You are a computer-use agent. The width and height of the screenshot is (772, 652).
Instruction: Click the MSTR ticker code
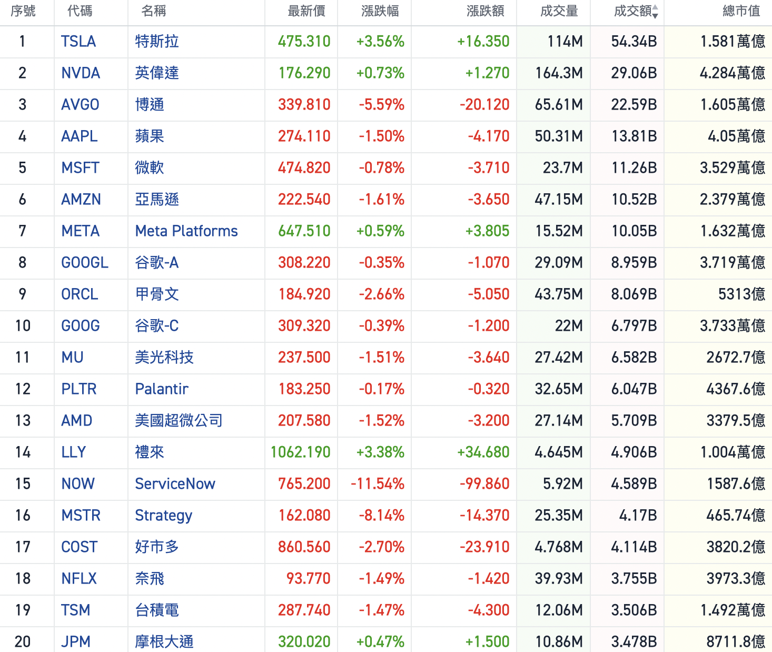point(81,516)
